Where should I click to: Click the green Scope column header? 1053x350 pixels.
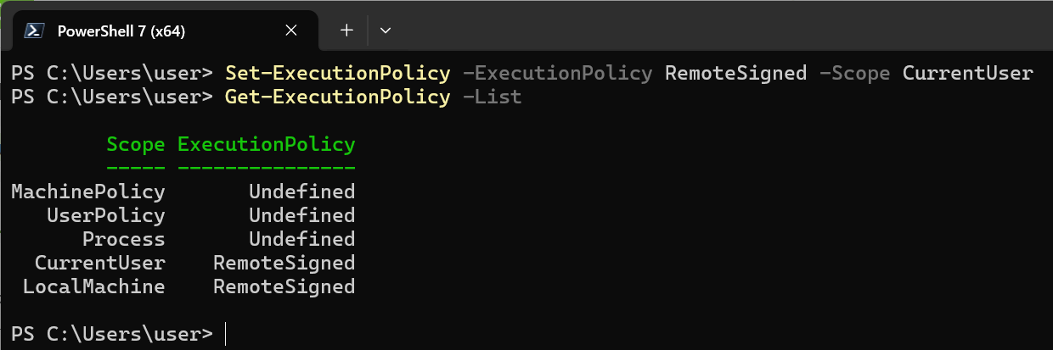click(136, 144)
